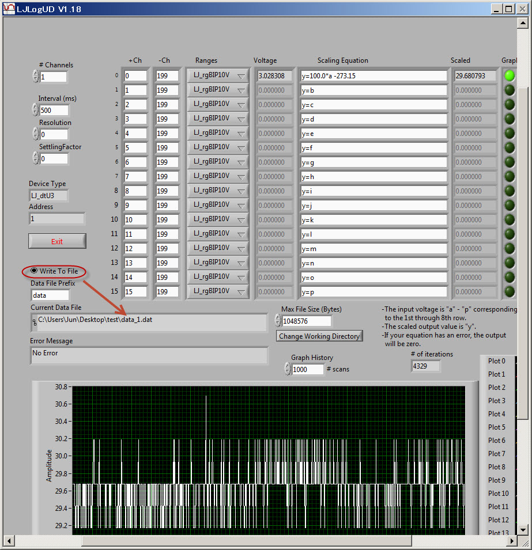Select Plot 0 in the plot legend
The image size is (532, 550).
click(x=497, y=361)
